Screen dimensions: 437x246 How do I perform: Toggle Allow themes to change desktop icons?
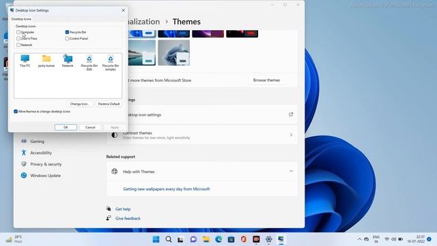coord(16,111)
